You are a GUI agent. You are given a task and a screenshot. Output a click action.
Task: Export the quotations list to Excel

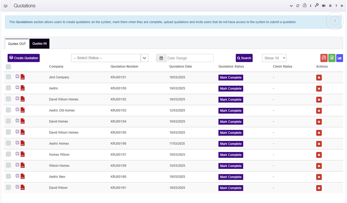click(332, 58)
